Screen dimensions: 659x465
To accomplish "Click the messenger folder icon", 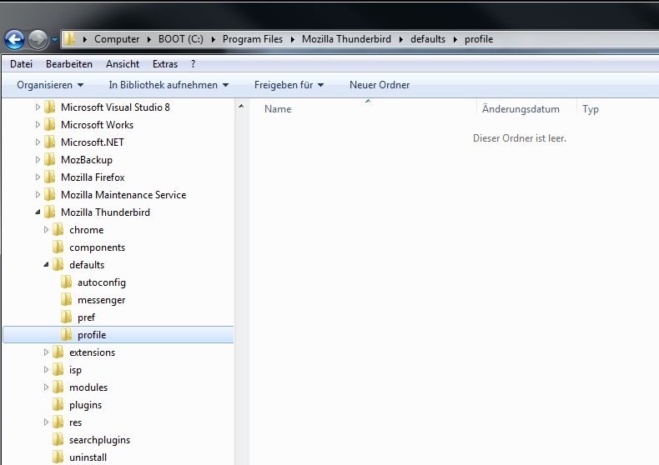I will tap(66, 300).
